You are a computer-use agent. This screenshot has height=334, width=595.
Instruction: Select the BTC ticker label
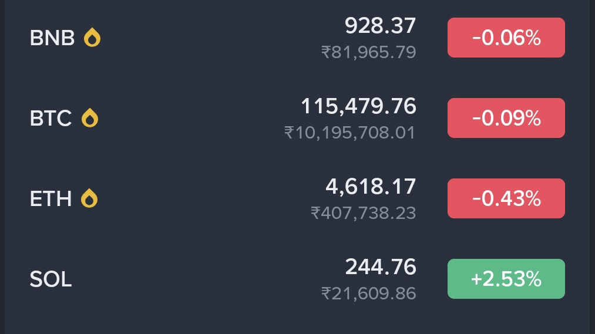coord(51,119)
